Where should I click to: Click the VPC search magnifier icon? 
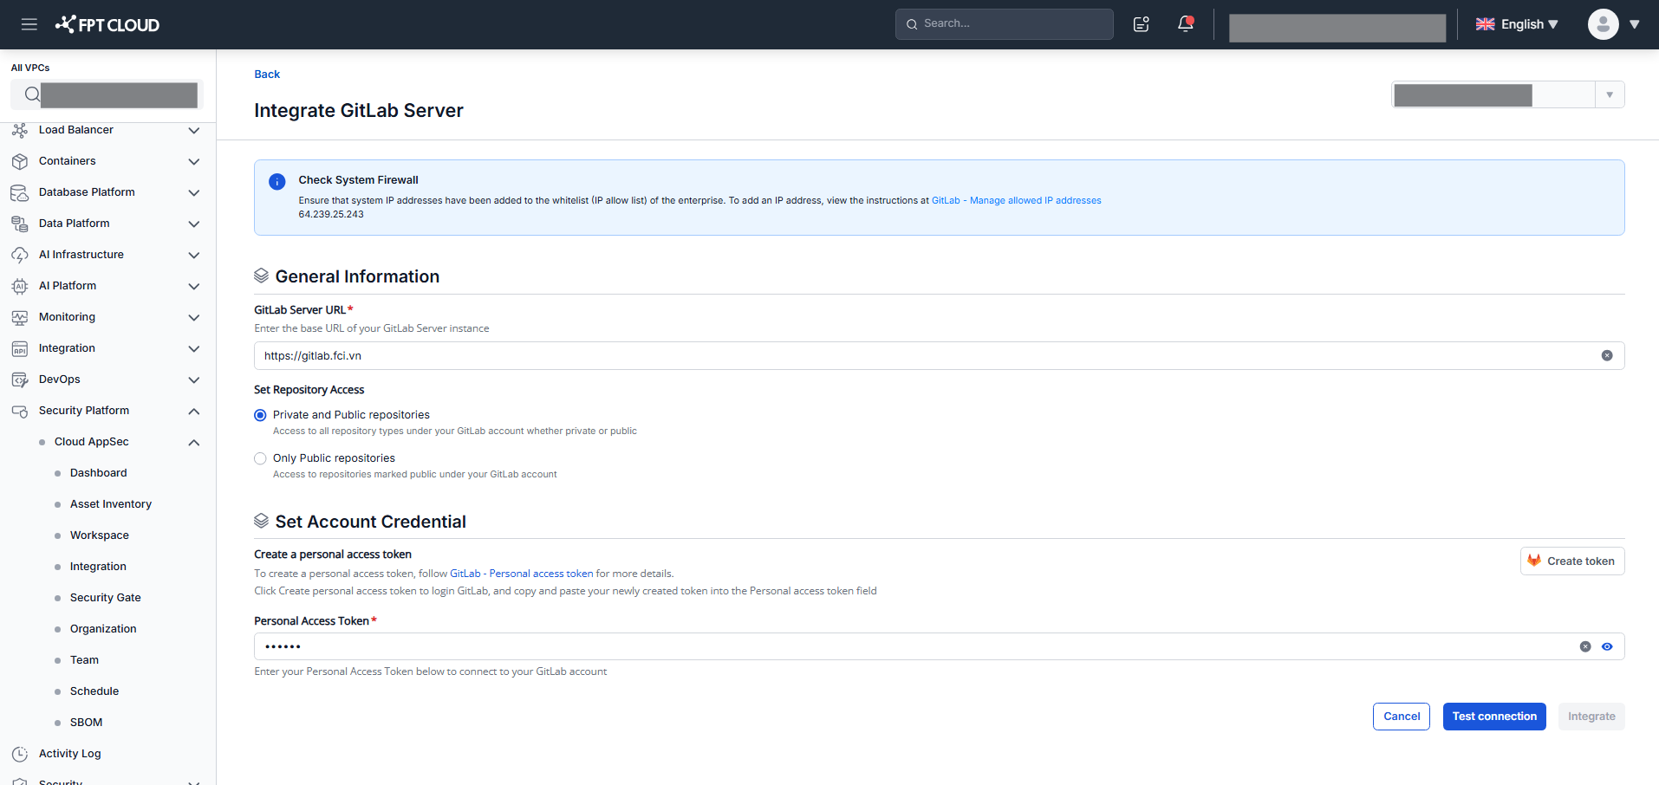[x=31, y=94]
